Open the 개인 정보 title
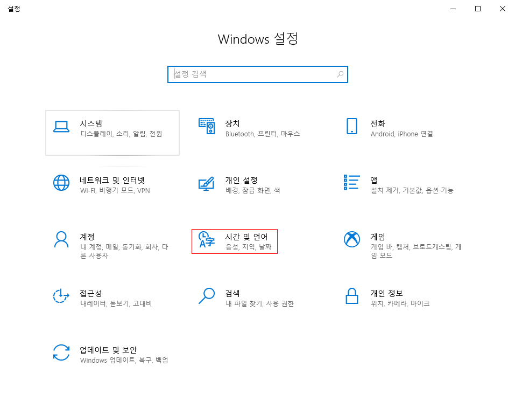Image resolution: width=515 pixels, height=401 pixels. click(386, 293)
